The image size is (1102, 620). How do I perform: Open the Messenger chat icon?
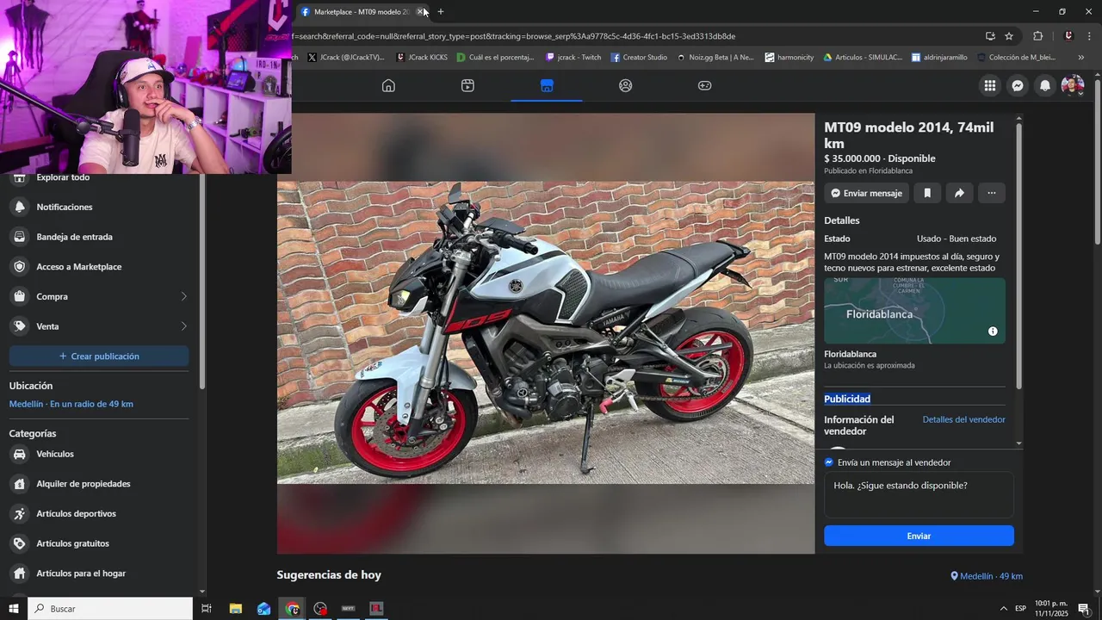pos(1018,85)
